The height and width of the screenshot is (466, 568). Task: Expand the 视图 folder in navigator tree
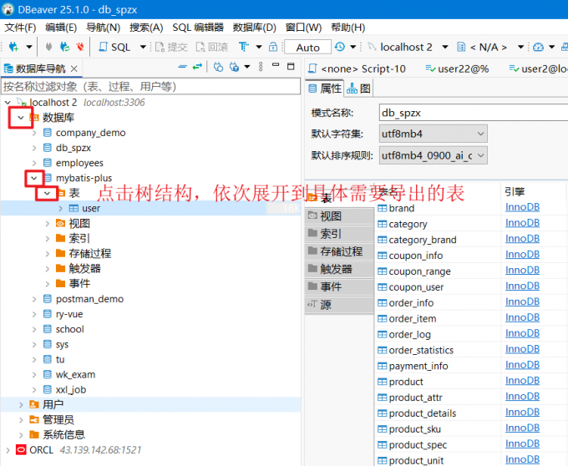47,224
